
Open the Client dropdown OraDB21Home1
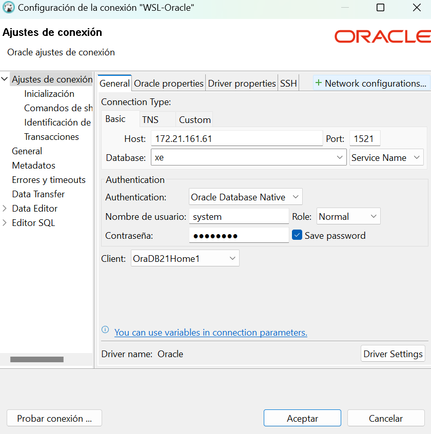(x=185, y=258)
